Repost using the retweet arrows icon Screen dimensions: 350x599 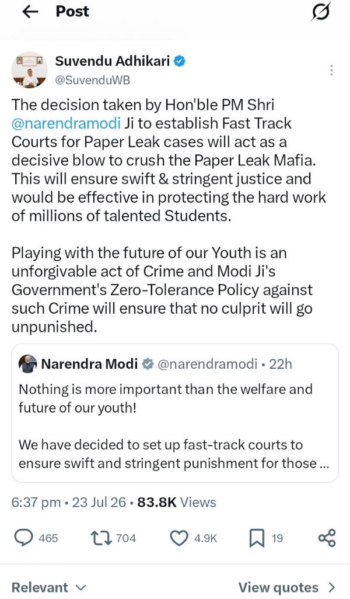click(x=101, y=538)
